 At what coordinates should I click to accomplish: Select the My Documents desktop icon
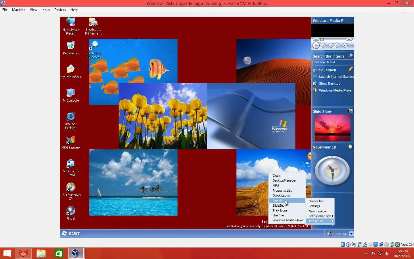pos(71,72)
